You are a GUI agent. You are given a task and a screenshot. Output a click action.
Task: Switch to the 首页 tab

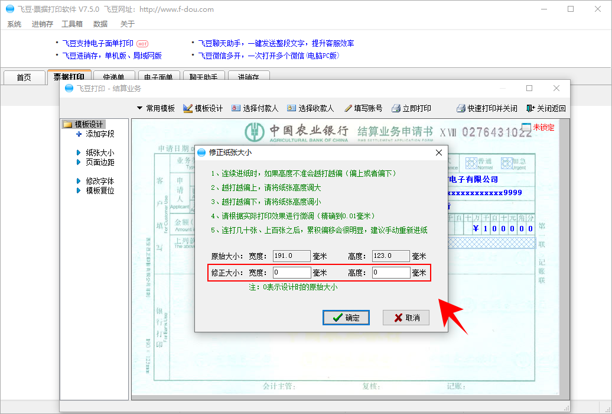pyautogui.click(x=24, y=77)
